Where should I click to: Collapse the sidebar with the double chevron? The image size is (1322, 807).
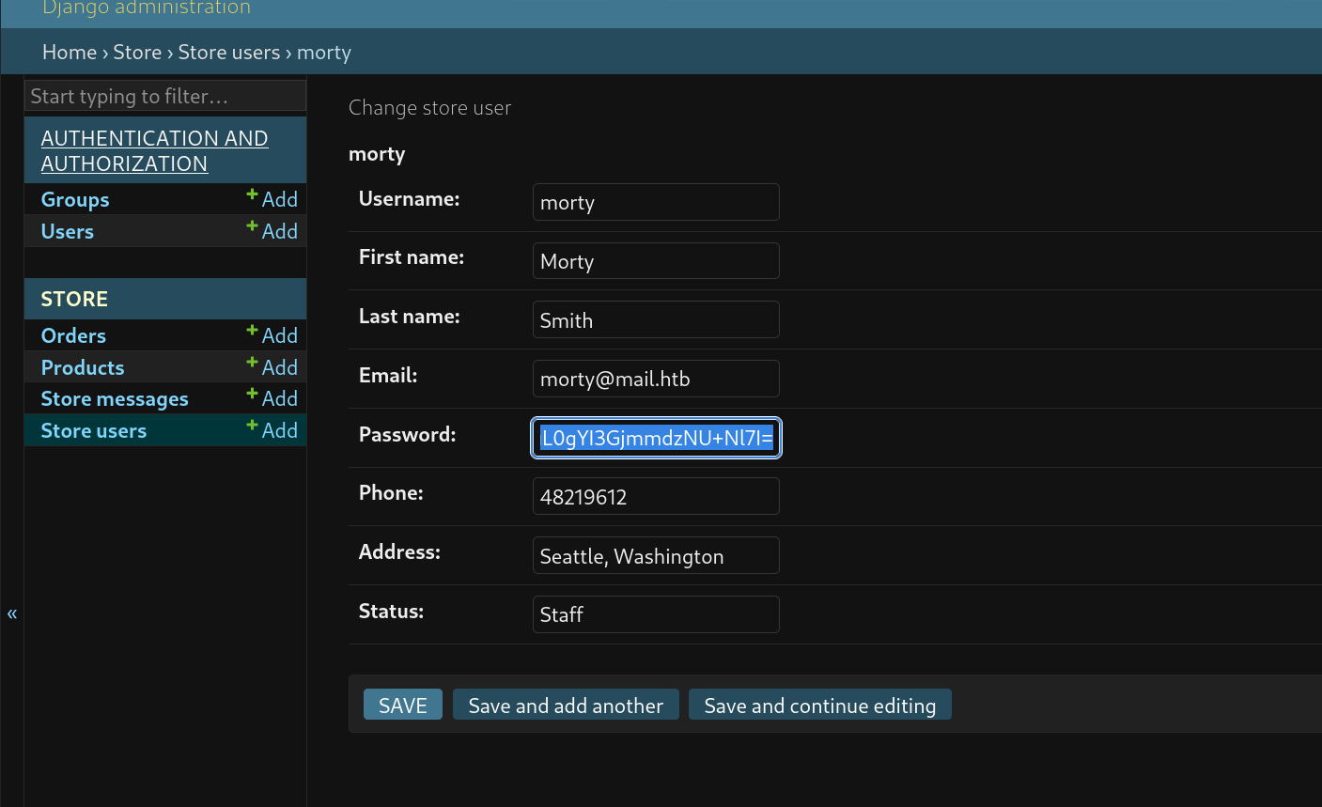[x=12, y=613]
